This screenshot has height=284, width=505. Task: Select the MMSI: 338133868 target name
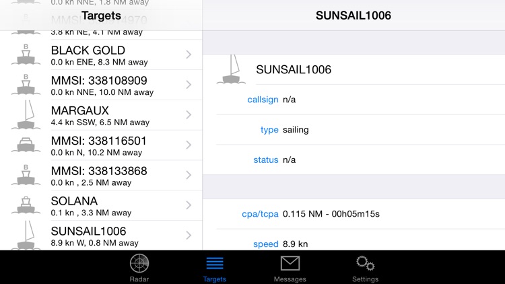[x=99, y=171]
